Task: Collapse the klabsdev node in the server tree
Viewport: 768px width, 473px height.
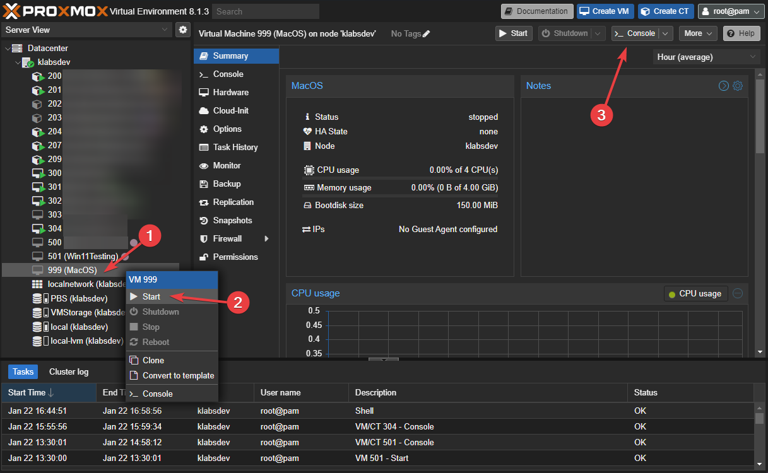Action: click(x=17, y=62)
